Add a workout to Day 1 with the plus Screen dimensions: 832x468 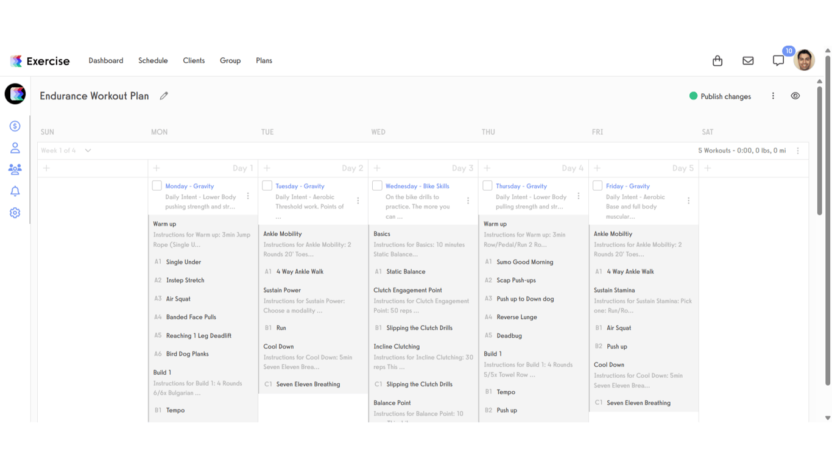point(157,168)
